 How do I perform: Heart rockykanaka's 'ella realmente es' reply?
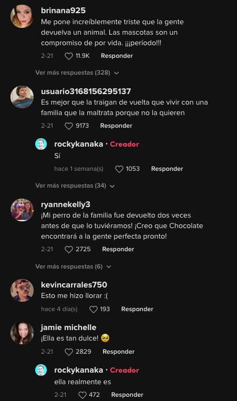pos(83,395)
